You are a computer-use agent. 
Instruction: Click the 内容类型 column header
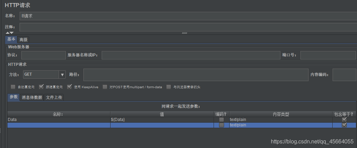pyautogui.click(x=281, y=114)
